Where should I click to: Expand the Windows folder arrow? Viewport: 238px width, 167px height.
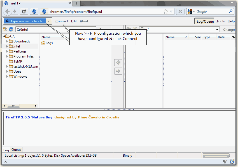coord(7,76)
